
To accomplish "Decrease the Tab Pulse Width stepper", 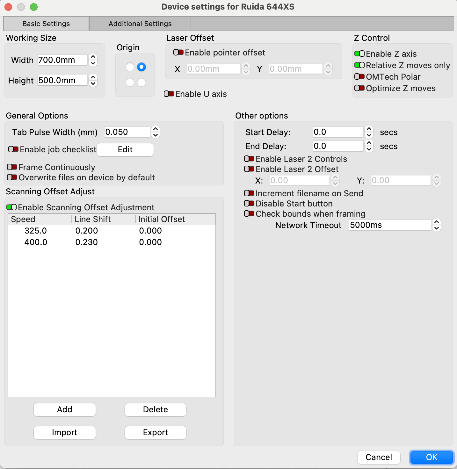I will (156, 135).
